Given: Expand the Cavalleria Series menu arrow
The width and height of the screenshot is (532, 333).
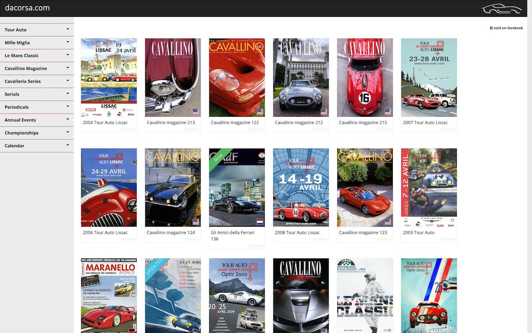Looking at the screenshot, I should tap(68, 81).
